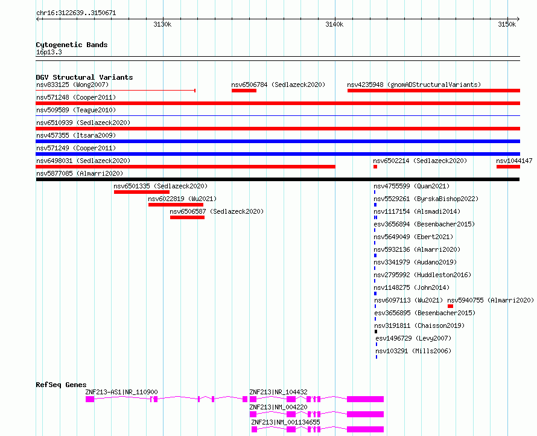Open nsv5529261 (ByrskaBishop2022) variant label

coord(426,199)
